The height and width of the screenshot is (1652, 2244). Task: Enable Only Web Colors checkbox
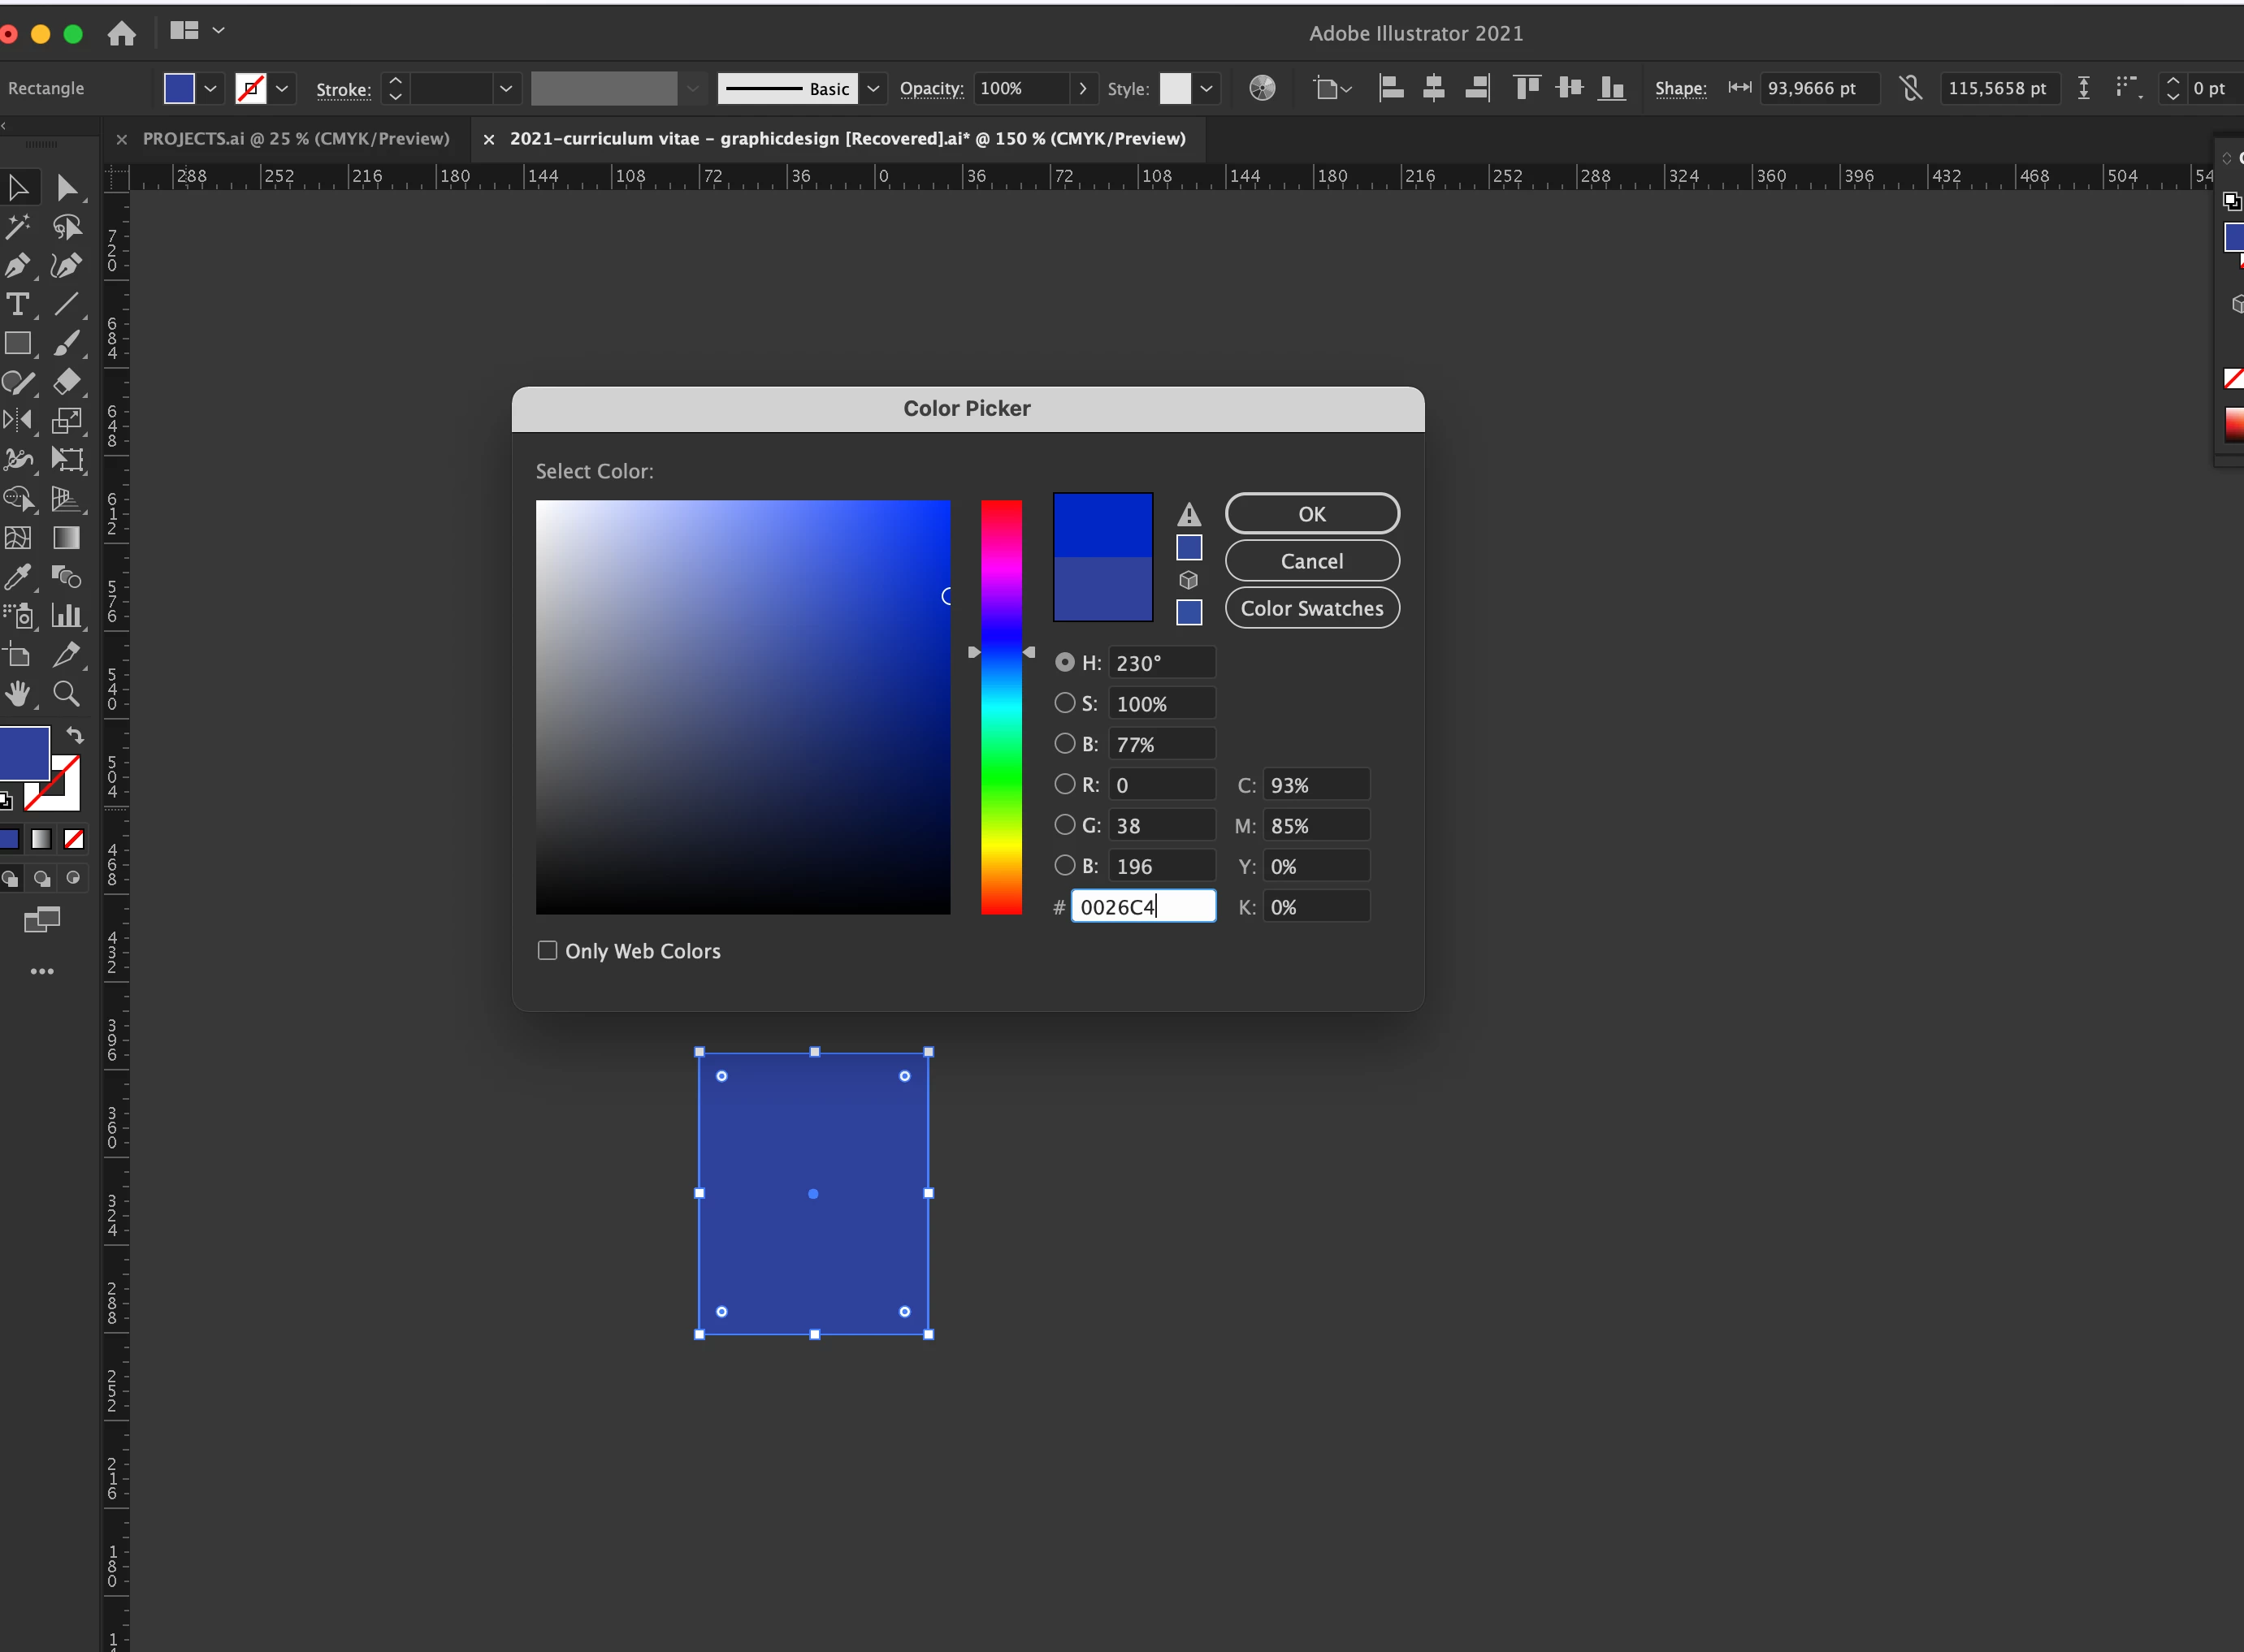click(548, 951)
